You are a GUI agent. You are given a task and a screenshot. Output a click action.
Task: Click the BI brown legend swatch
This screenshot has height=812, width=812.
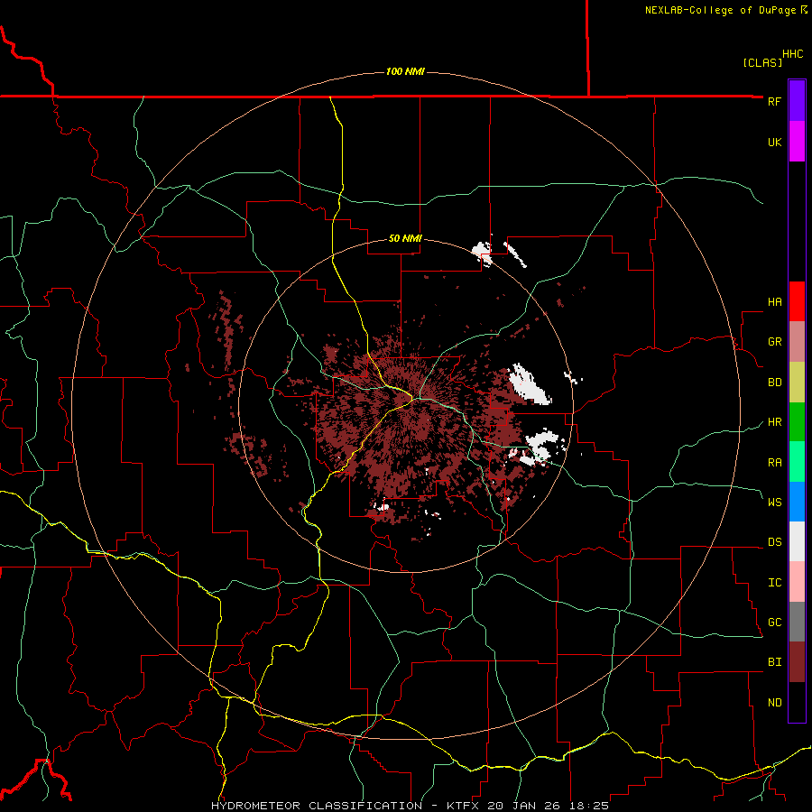tap(797, 662)
